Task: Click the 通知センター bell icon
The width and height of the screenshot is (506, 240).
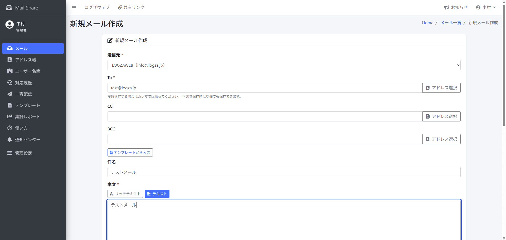Action: coord(10,139)
